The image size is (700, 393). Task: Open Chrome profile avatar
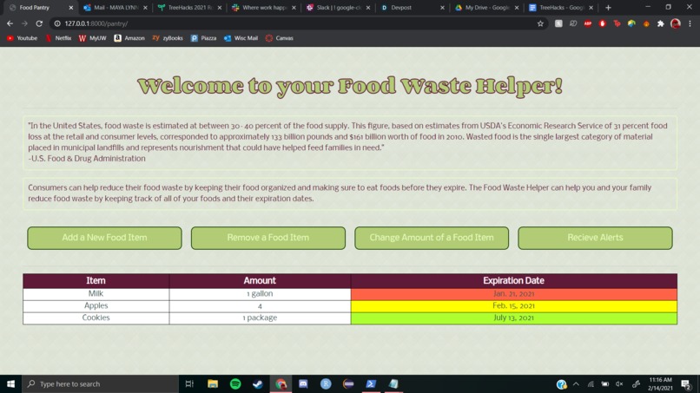(676, 23)
